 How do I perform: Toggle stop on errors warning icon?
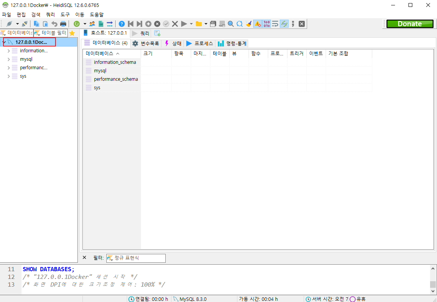click(x=257, y=24)
